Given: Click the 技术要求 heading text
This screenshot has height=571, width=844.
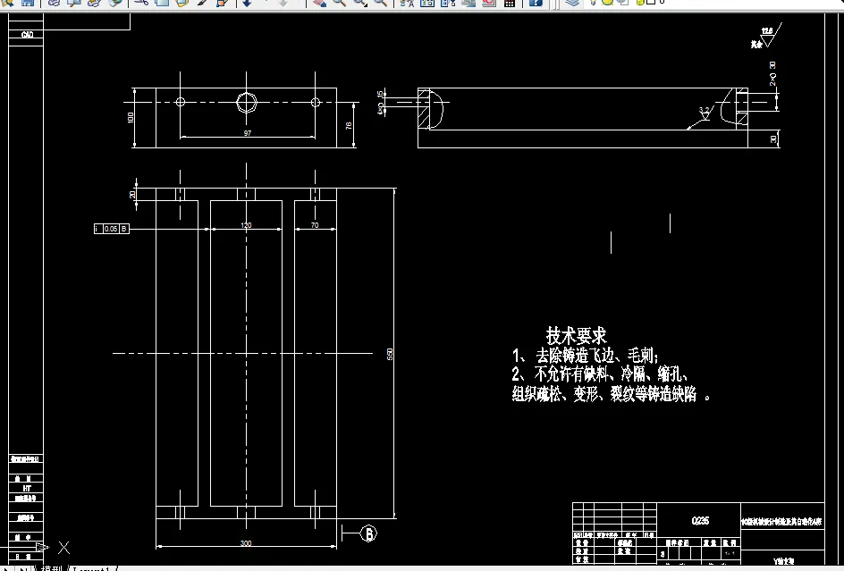Looking at the screenshot, I should [x=576, y=335].
